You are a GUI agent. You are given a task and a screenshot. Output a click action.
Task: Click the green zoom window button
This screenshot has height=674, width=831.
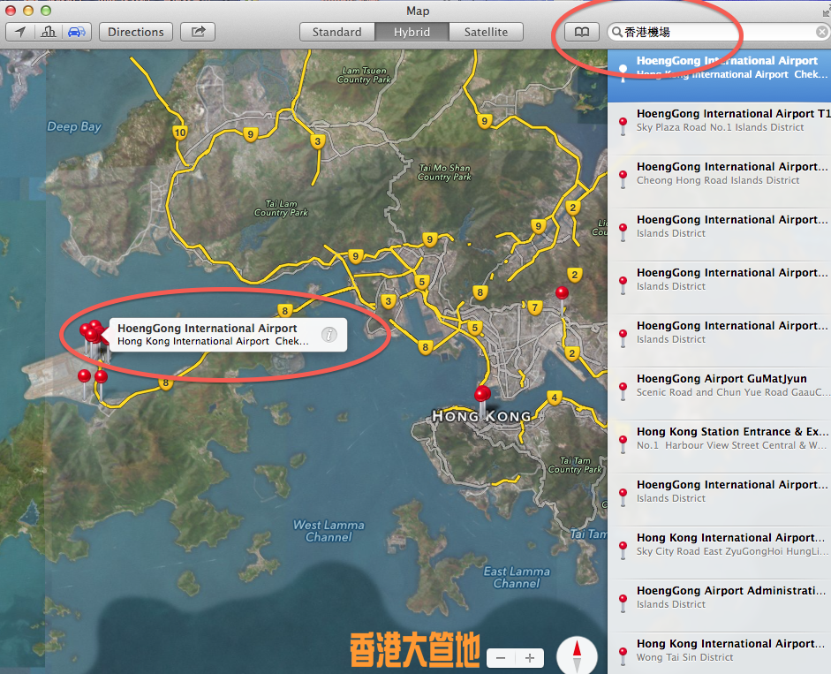pyautogui.click(x=46, y=11)
